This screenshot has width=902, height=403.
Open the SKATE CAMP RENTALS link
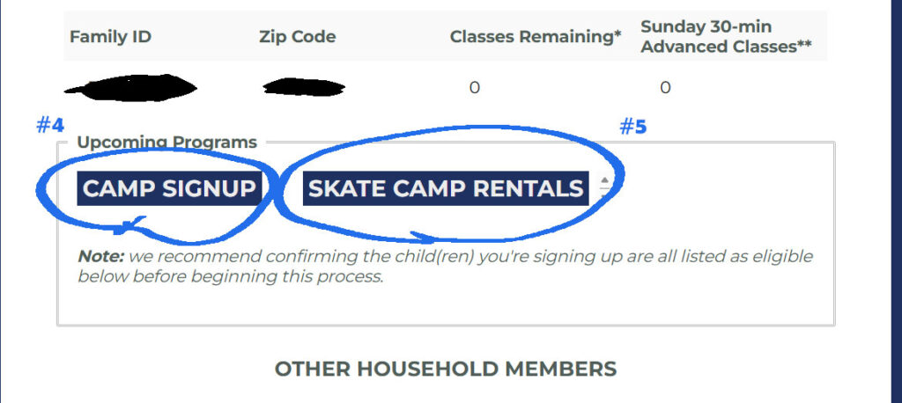tap(446, 188)
